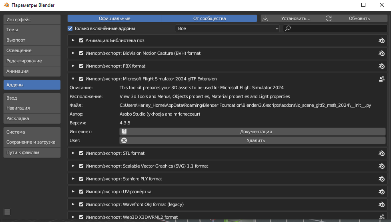
Task: Click the Blender icon on the Библиотека поз row
Action: (x=381, y=40)
